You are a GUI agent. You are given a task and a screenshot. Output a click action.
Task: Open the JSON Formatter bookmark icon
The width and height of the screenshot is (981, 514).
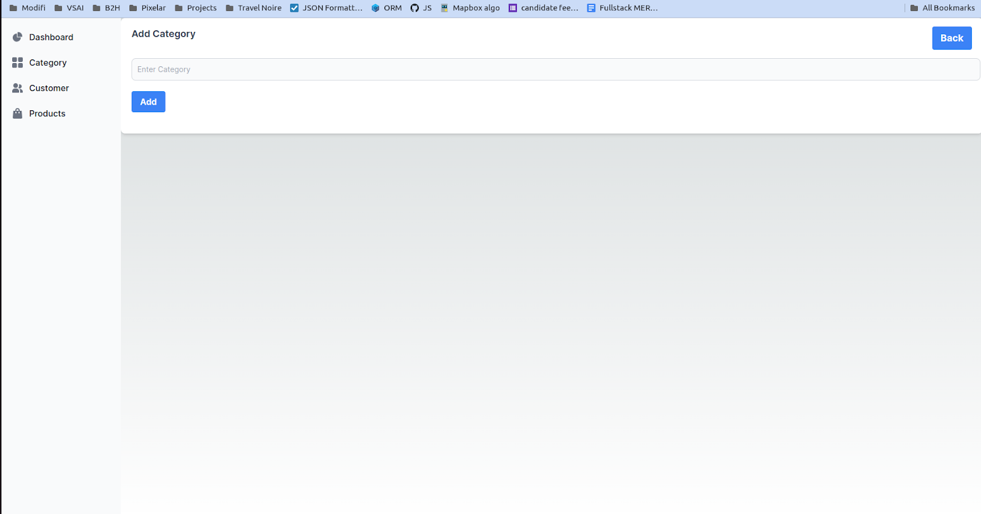[294, 8]
